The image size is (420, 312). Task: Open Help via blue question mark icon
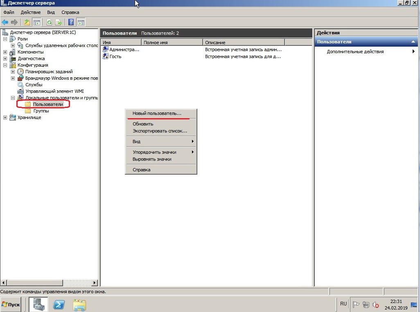point(71,22)
